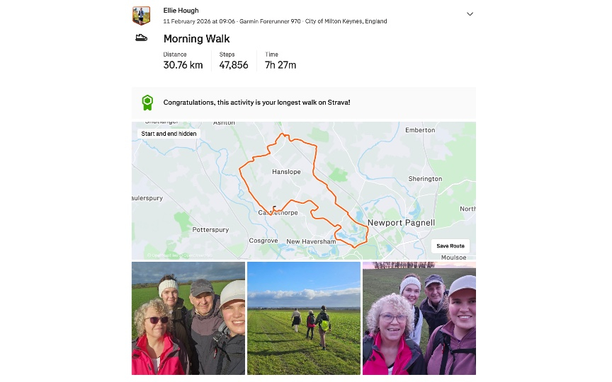612x382 pixels.
Task: Click the 30.76 km distance stat
Action: click(x=183, y=61)
